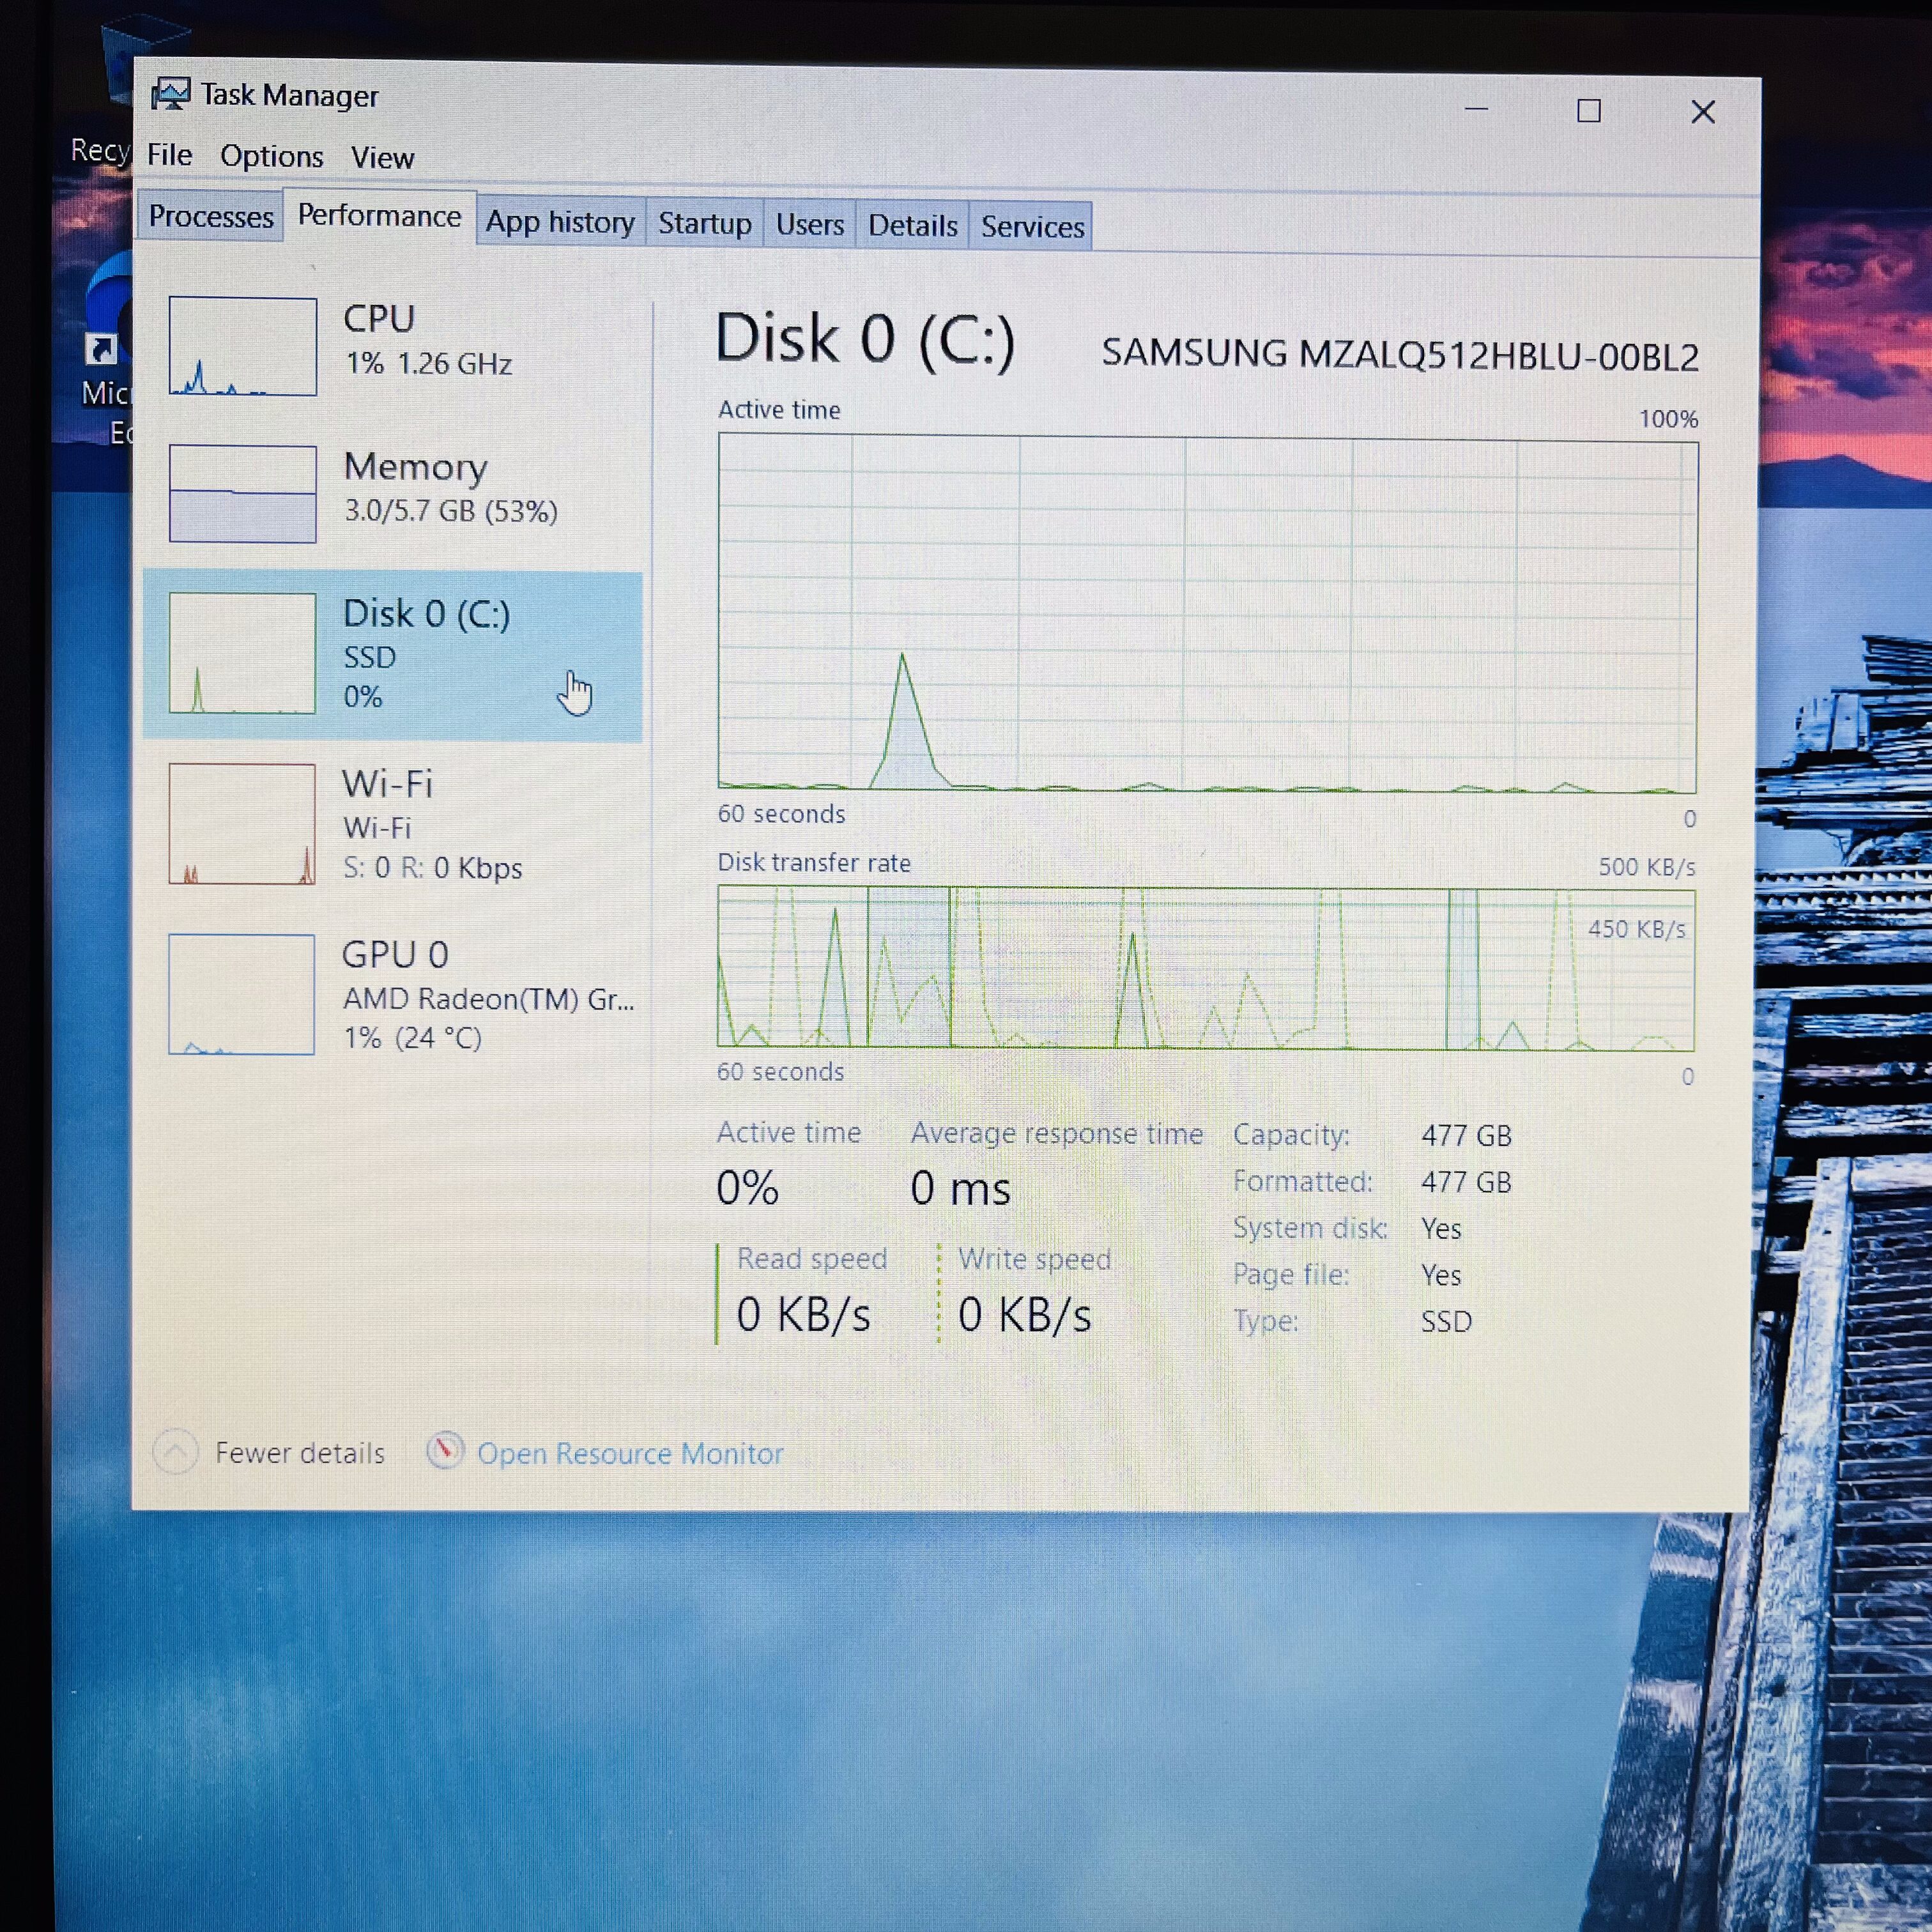Open Resource Monitor link
This screenshot has height=1932, width=1932.
coord(630,1453)
